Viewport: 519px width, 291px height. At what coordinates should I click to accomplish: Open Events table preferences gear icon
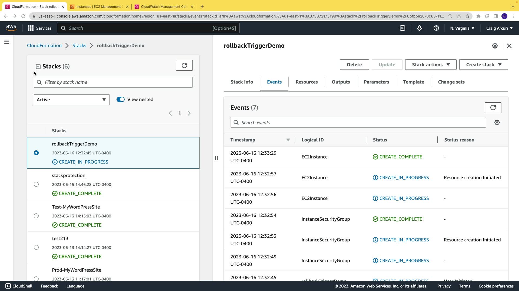[x=497, y=122]
